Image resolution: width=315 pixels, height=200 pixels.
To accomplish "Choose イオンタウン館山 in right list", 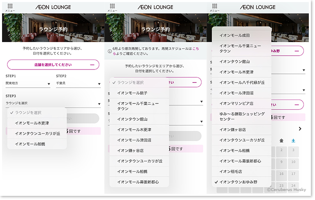I will pyautogui.click(x=241, y=62).
